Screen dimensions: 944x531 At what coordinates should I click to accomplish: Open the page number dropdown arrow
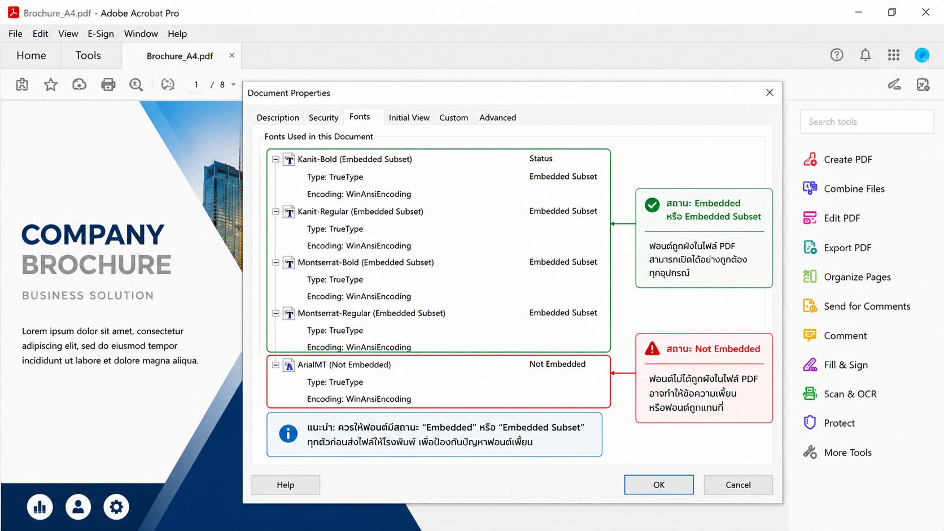click(x=233, y=85)
